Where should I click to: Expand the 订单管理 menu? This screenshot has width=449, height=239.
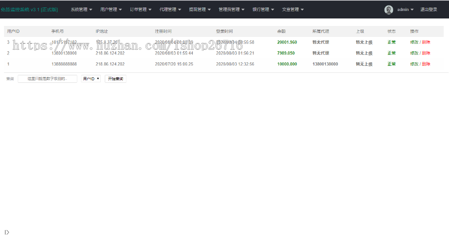point(141,9)
